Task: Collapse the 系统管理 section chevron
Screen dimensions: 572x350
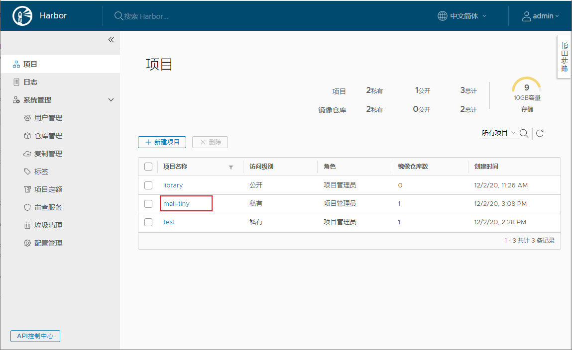Action: (x=111, y=100)
